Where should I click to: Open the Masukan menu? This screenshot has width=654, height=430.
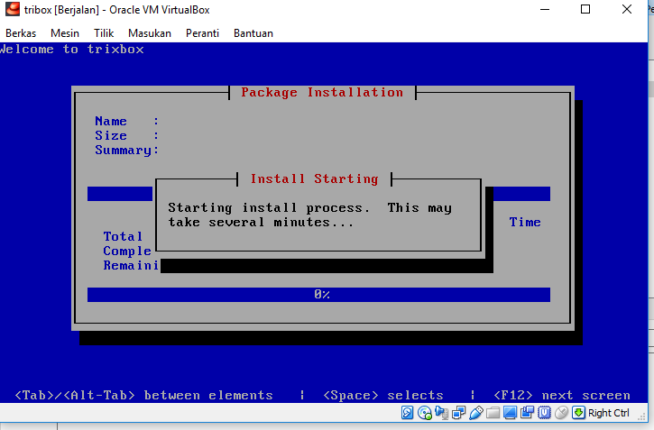coord(150,33)
